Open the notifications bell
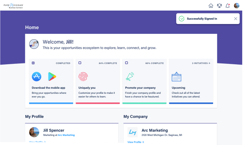This screenshot has width=243, height=145. click(x=228, y=6)
